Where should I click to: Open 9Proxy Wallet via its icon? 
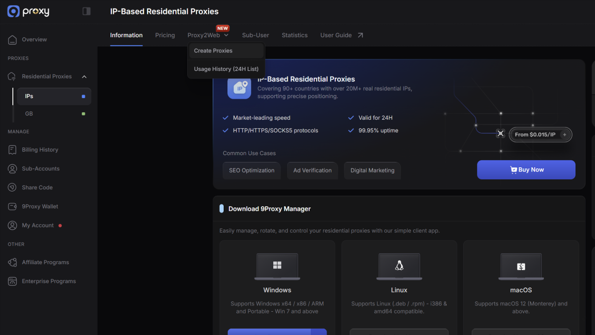point(13,206)
